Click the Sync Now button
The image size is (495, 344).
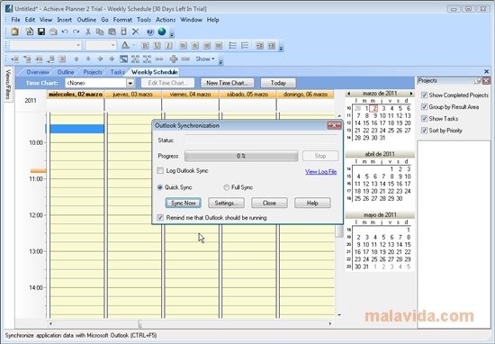(x=183, y=204)
